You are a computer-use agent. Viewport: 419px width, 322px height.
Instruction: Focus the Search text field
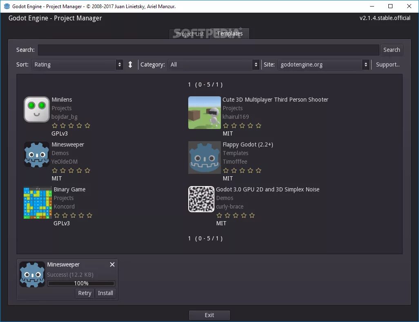coord(208,50)
